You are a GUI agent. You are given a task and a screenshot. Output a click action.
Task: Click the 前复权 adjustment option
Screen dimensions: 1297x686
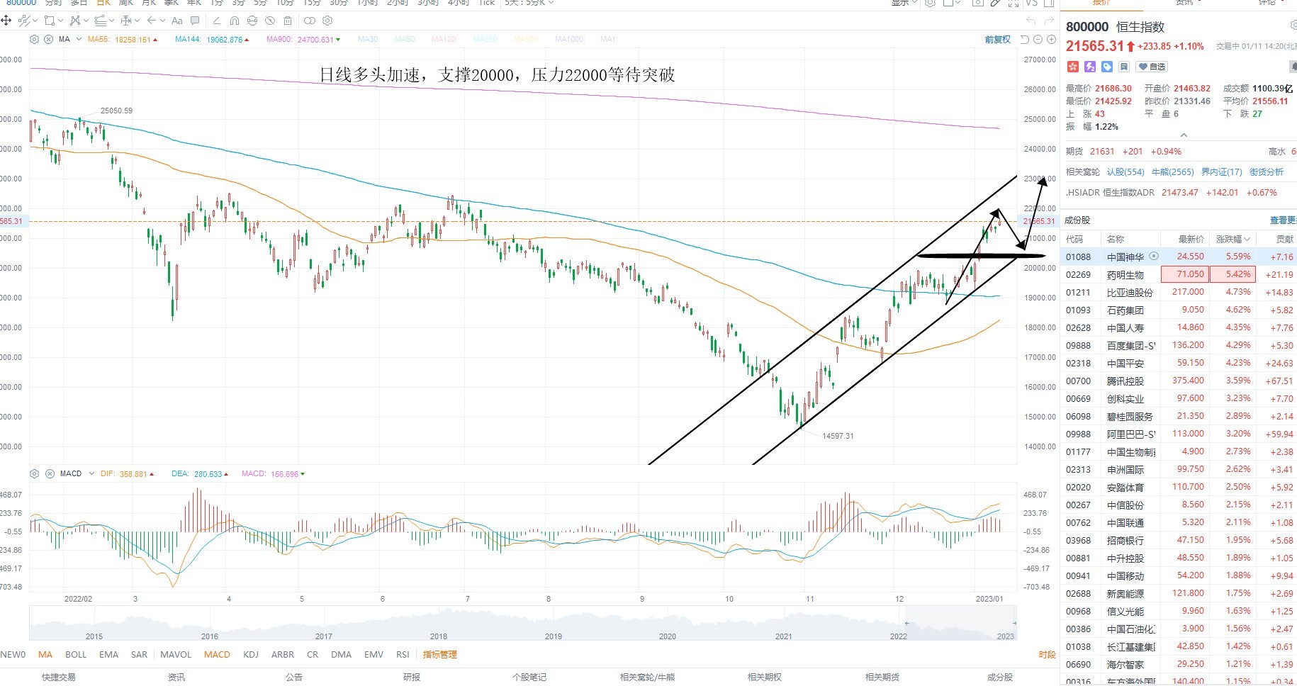(998, 40)
